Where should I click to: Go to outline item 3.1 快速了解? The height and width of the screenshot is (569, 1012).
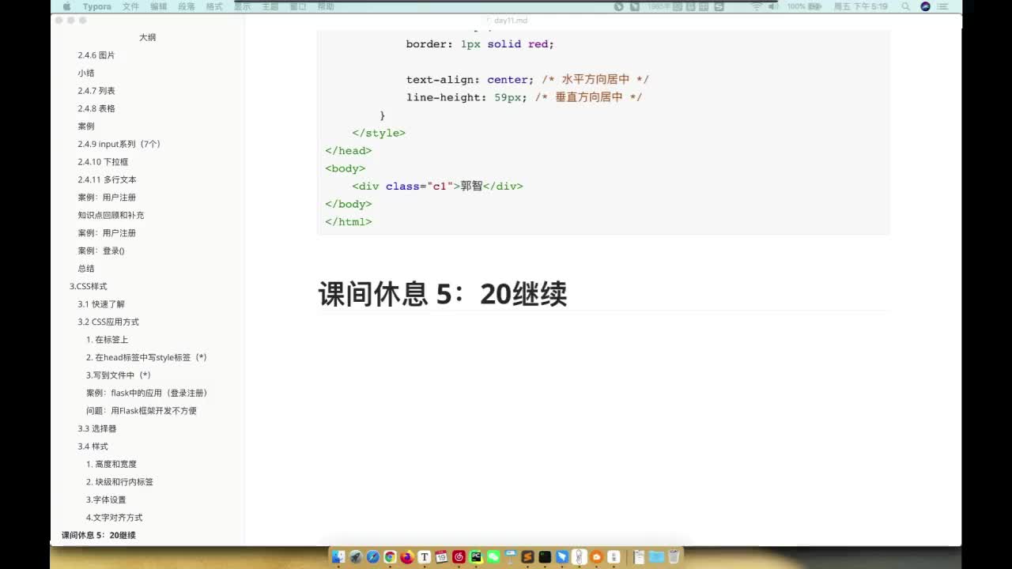tap(101, 304)
